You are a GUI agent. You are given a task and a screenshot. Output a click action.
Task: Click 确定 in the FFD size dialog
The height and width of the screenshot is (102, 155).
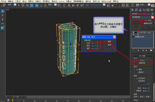[110, 42]
